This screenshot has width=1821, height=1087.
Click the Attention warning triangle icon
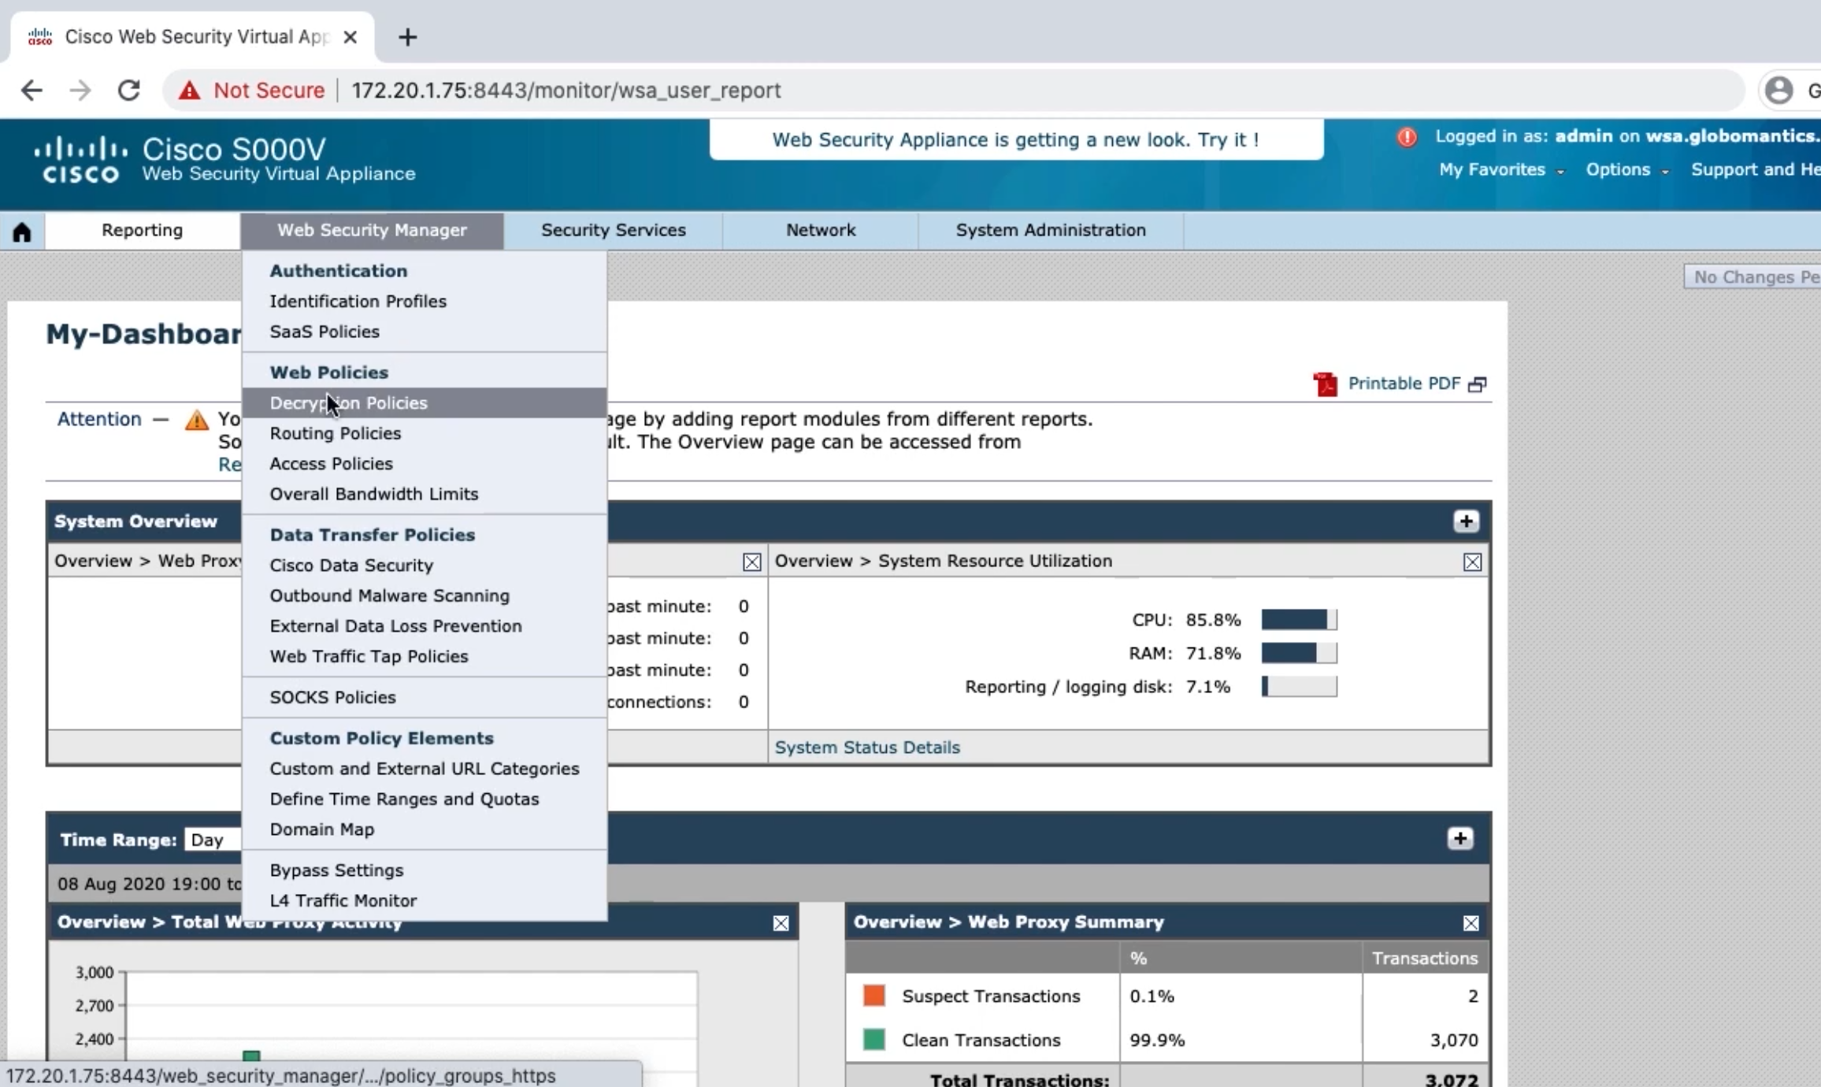click(197, 420)
